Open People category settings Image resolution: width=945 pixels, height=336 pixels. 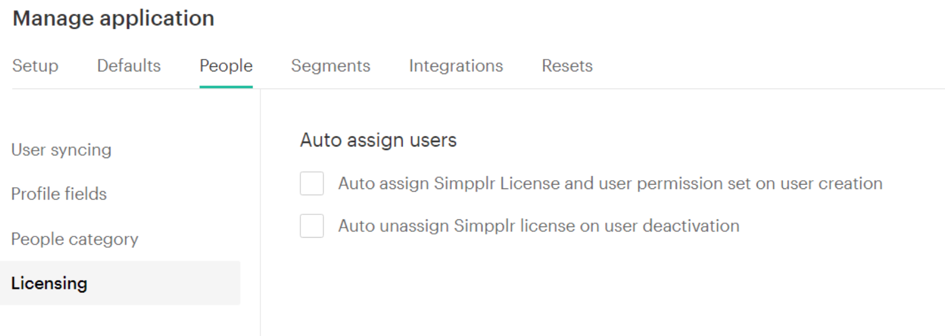[75, 239]
